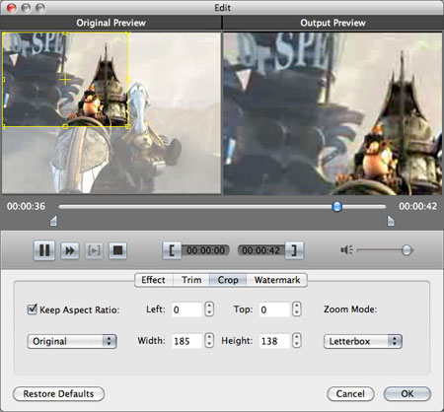Click the fast forward button
444x412 pixels.
tap(70, 250)
